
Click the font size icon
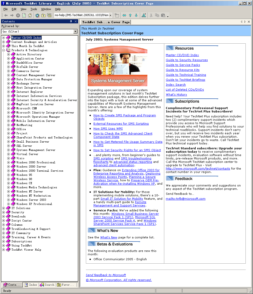pos(144,15)
